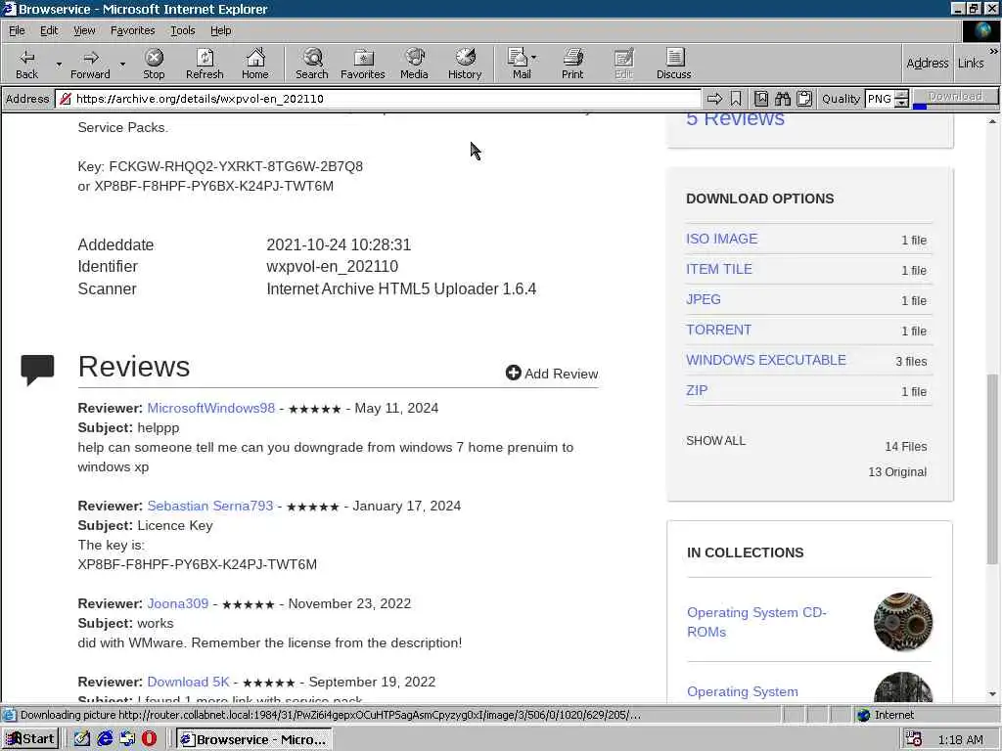Click the 13 Original files text

coord(897,472)
